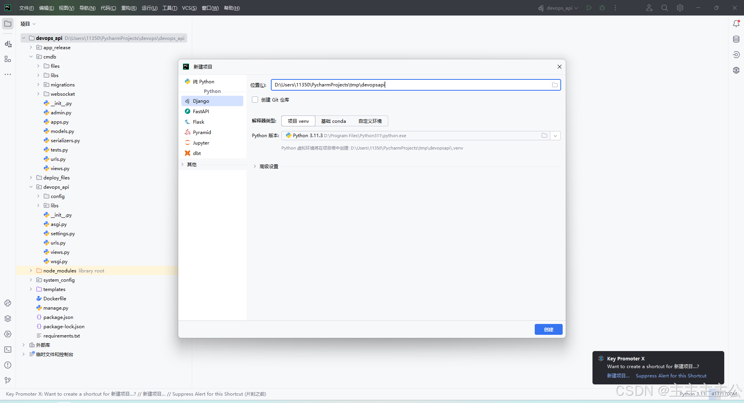744x403 pixels.
Task: Open the Python version dropdown arrow
Action: 555,136
